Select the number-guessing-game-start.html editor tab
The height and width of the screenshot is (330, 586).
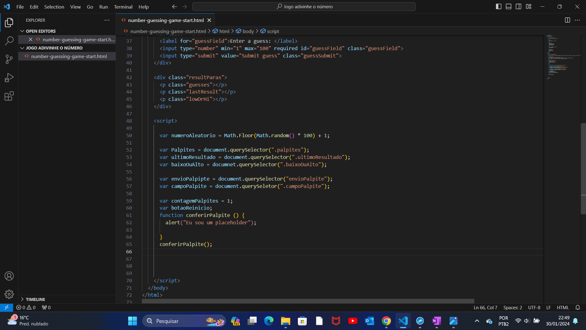pyautogui.click(x=166, y=20)
